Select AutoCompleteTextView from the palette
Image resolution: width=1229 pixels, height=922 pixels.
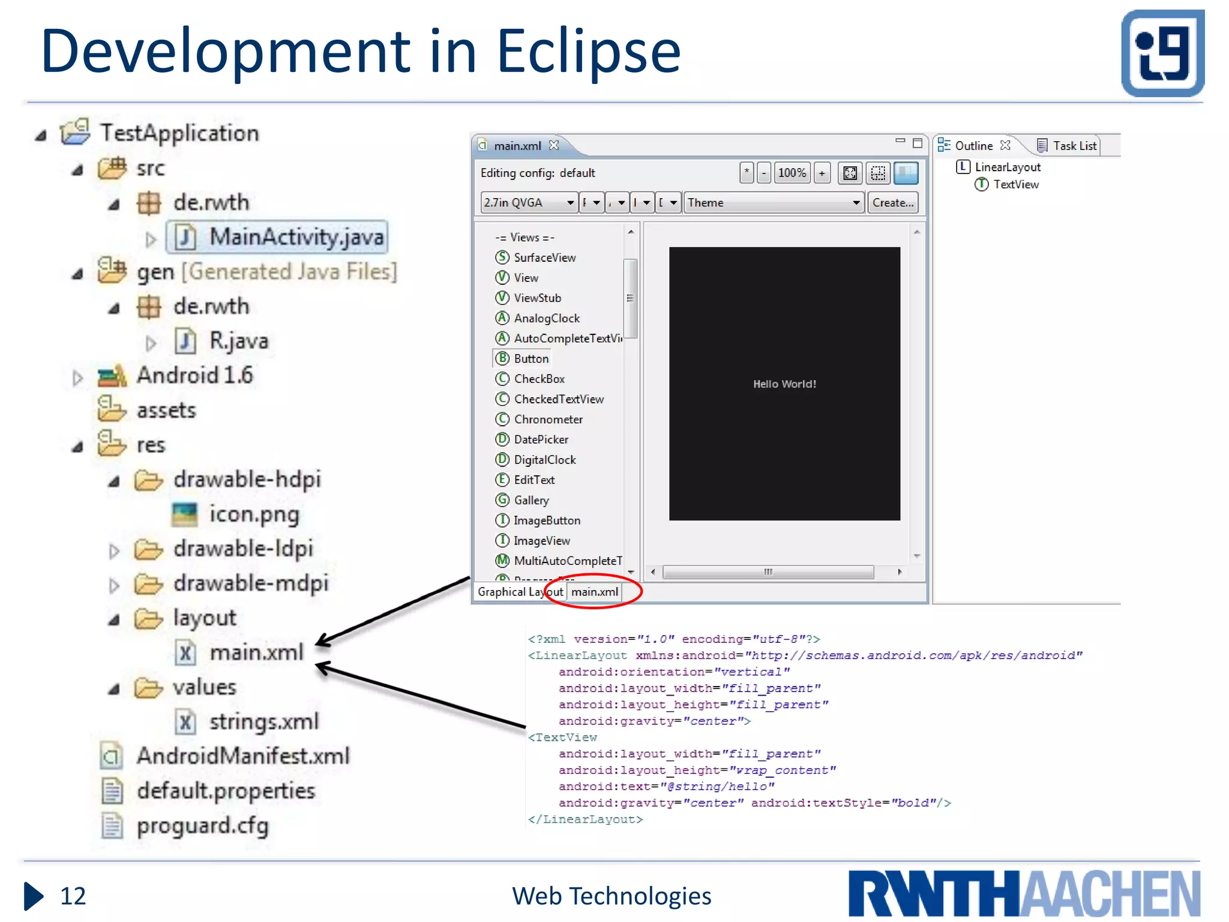(x=559, y=339)
